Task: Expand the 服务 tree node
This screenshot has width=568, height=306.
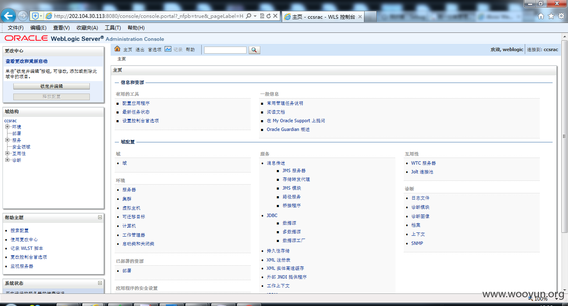Action: 7,140
